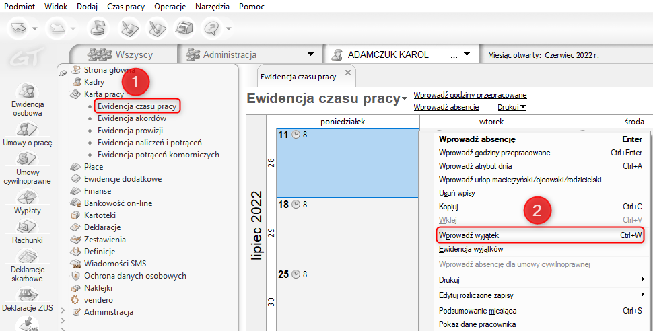Select the day 25 calendar cell
The width and height of the screenshot is (653, 331).
pyautogui.click(x=348, y=300)
